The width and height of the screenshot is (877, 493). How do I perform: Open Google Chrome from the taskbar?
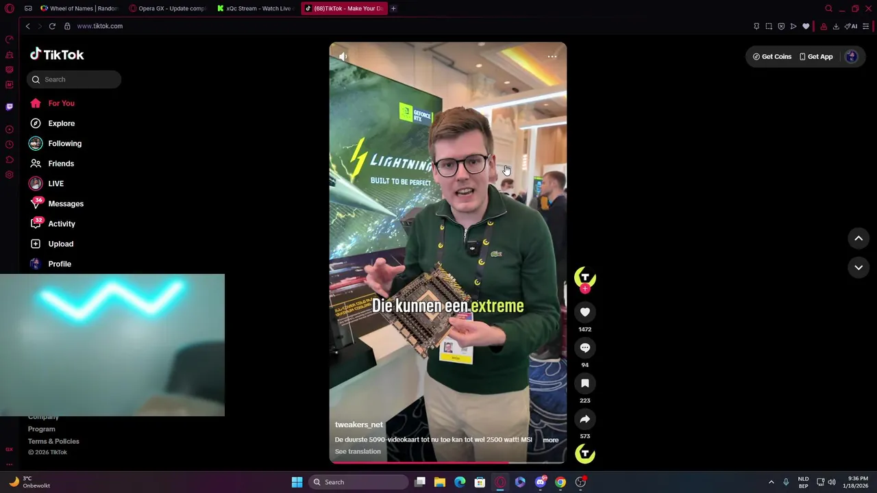pos(560,482)
